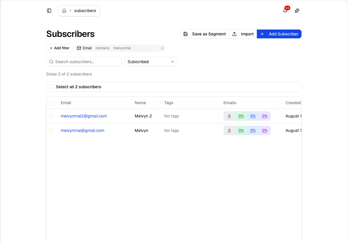Click Add filter button
348x242 pixels.
(x=59, y=48)
